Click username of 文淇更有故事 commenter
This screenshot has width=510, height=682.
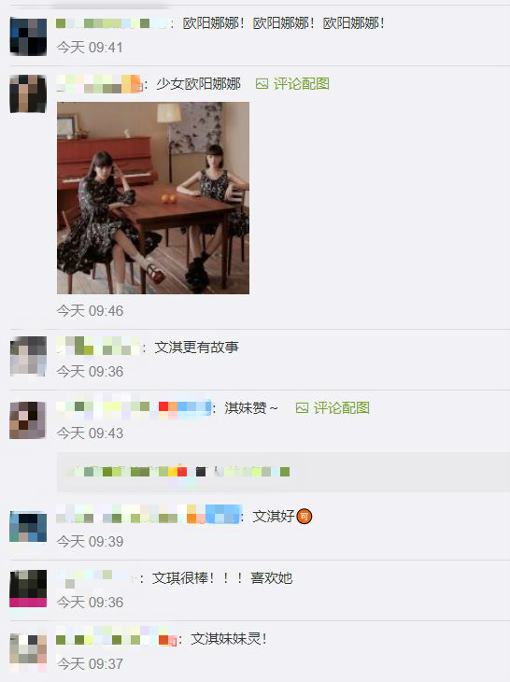pos(98,347)
